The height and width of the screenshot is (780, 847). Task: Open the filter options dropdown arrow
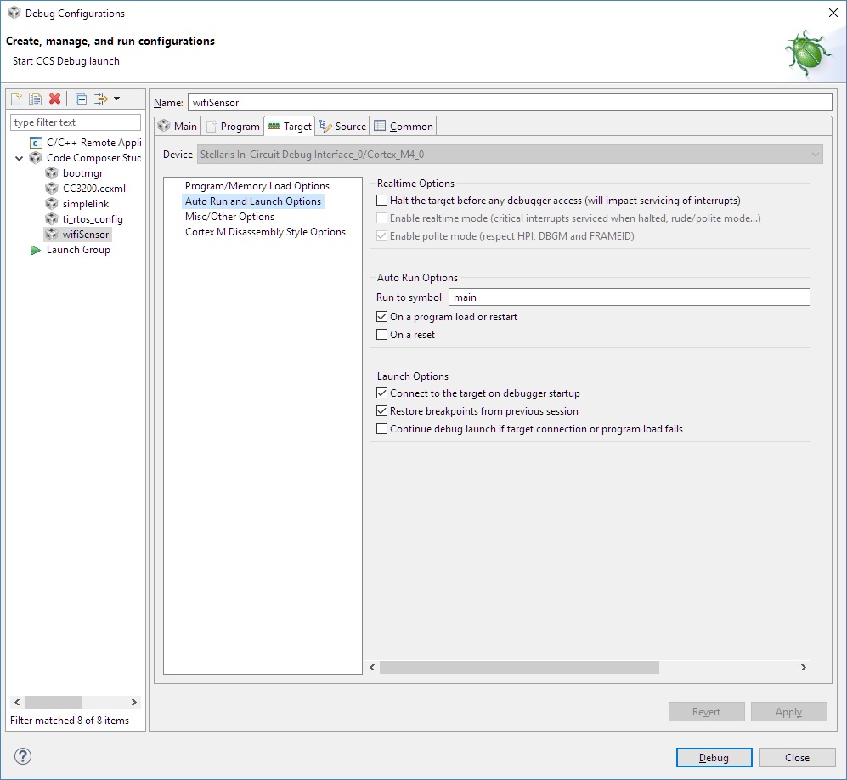point(116,99)
